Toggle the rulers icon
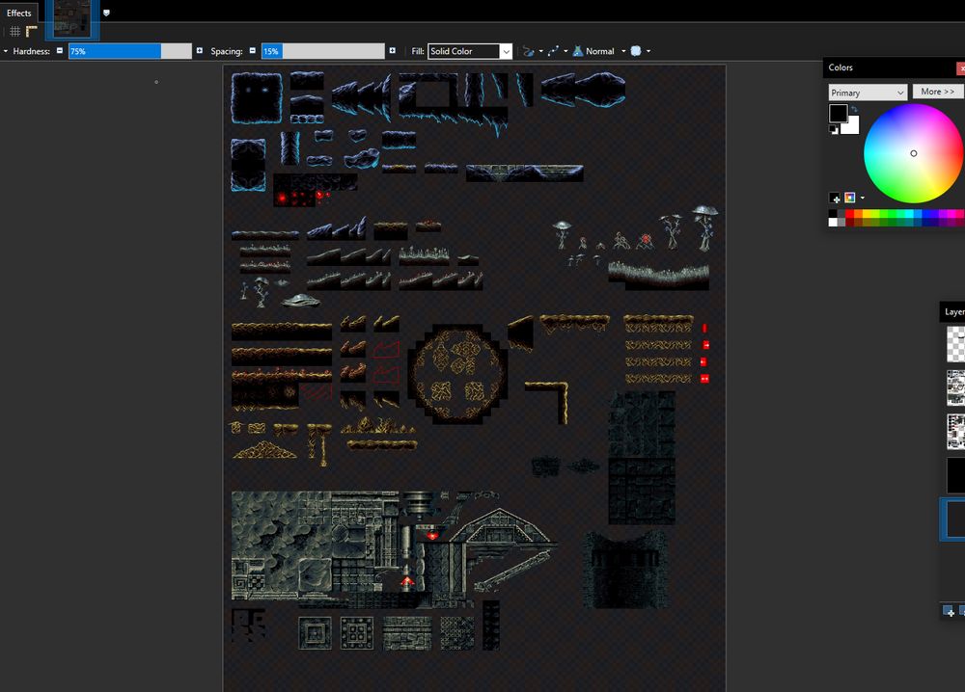Screen dimensions: 965x692 point(32,32)
